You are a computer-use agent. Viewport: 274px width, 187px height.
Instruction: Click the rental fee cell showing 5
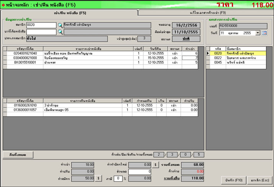tap(190, 62)
